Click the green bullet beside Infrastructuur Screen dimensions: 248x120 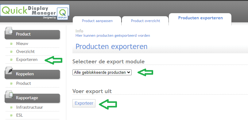(x=11, y=107)
